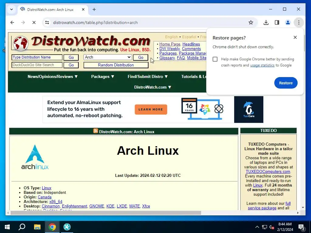Open the Enlightenment desktop link
This screenshot has height=233, width=311.
pyautogui.click(x=75, y=206)
